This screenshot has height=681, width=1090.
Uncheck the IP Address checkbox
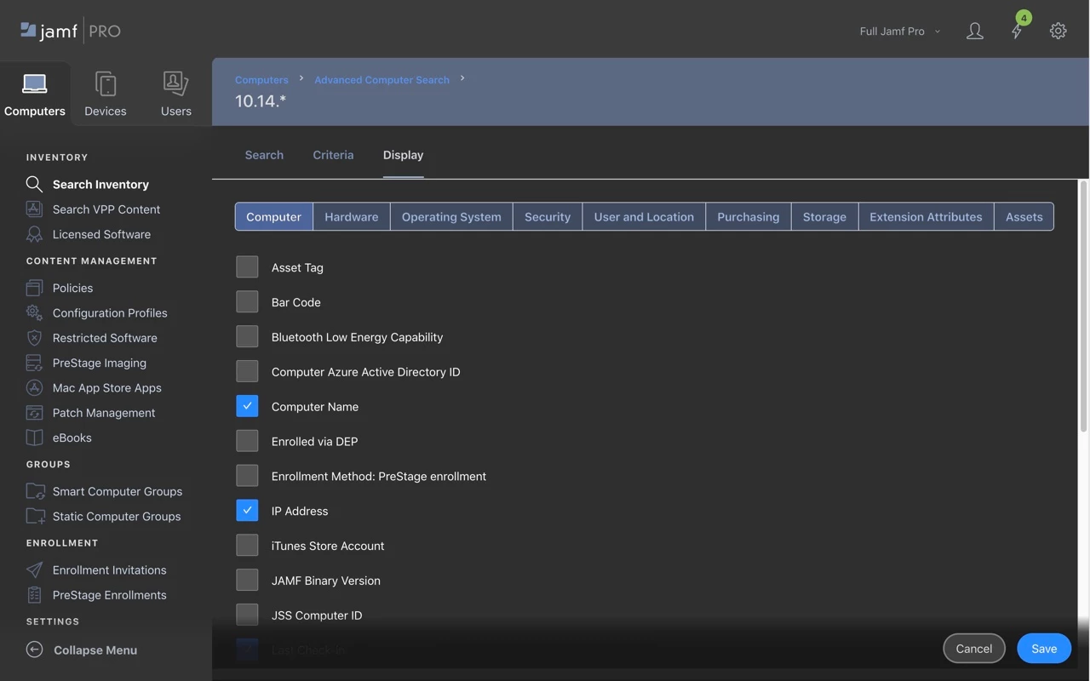click(247, 511)
